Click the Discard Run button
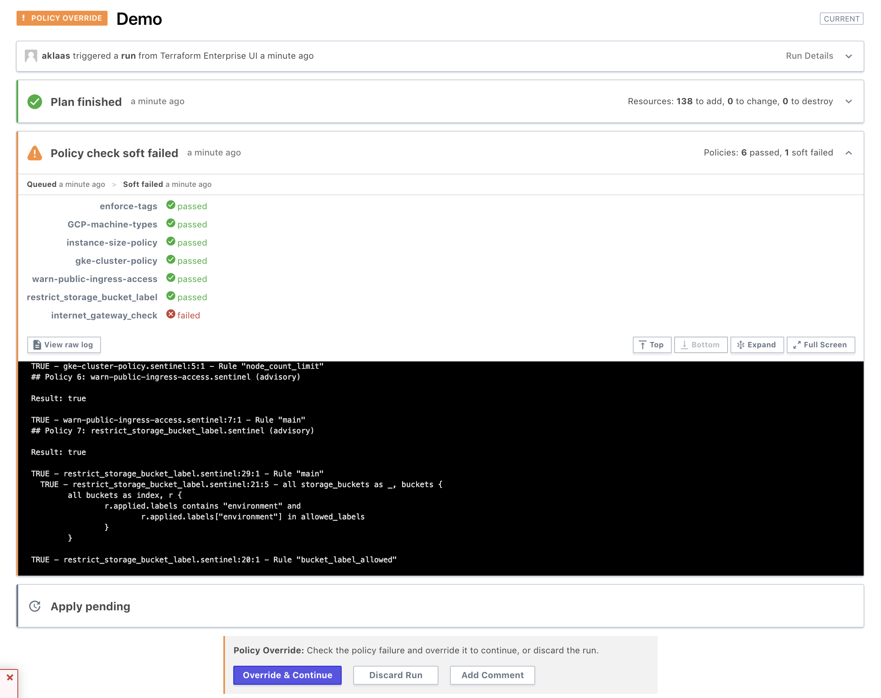881x698 pixels. (395, 675)
